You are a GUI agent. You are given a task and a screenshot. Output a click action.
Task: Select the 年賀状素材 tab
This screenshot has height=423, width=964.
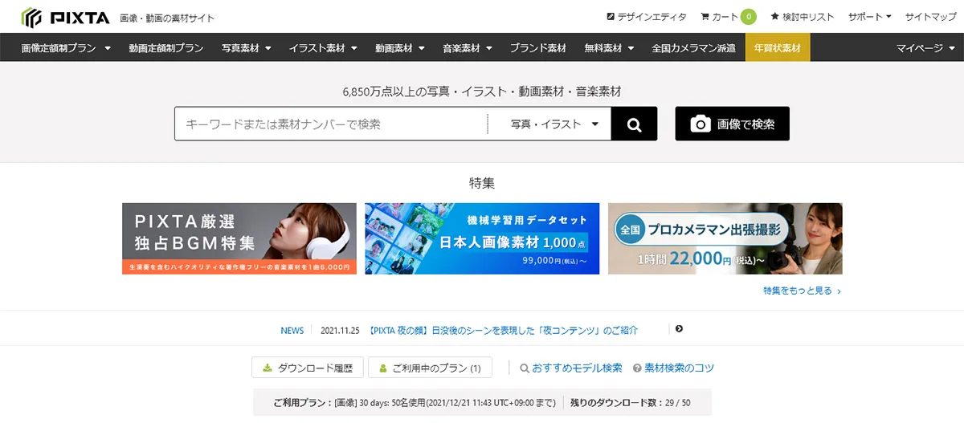(x=777, y=48)
